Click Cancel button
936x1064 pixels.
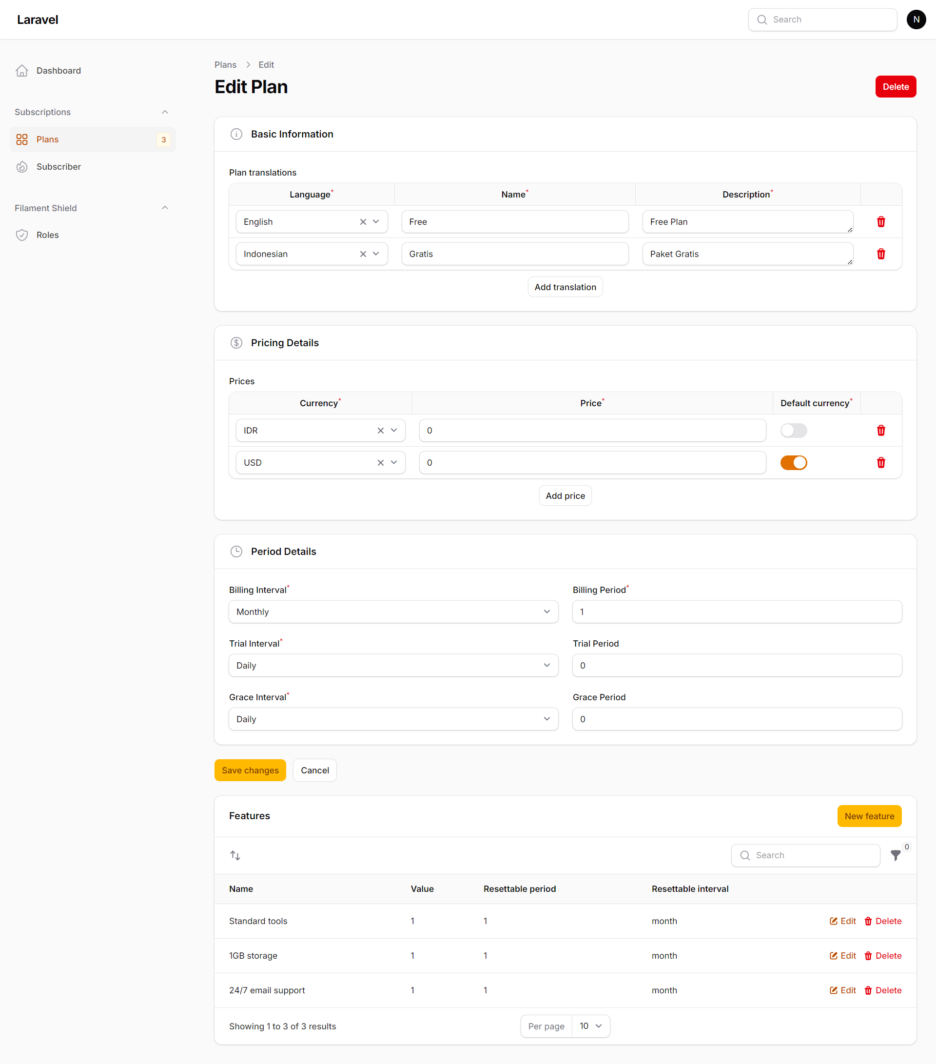click(x=315, y=770)
